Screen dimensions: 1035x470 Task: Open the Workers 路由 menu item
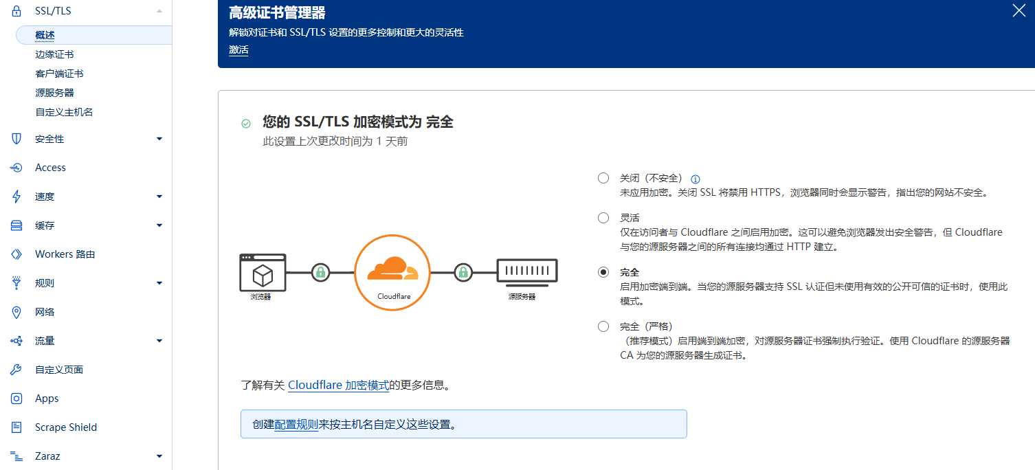[65, 254]
